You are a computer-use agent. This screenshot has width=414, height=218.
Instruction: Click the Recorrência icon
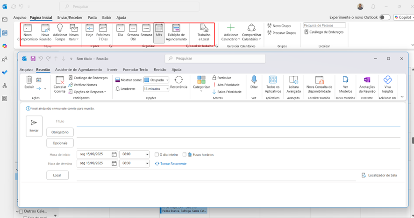point(178,80)
